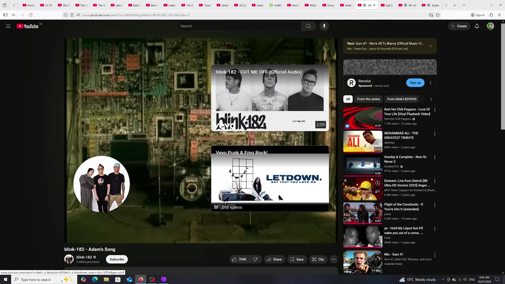505x284 pixels.
Task: Add Eminem video to queue icon
Action: coord(378,192)
